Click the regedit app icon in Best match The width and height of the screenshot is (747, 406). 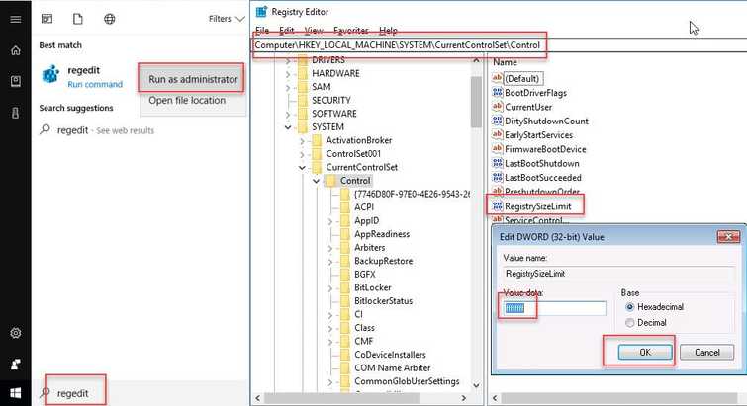(x=50, y=75)
